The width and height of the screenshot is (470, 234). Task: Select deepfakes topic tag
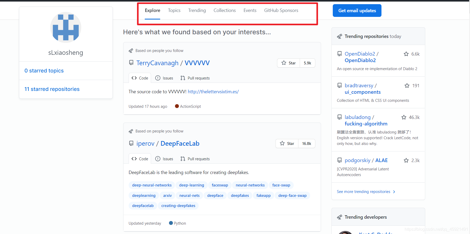pos(240,196)
